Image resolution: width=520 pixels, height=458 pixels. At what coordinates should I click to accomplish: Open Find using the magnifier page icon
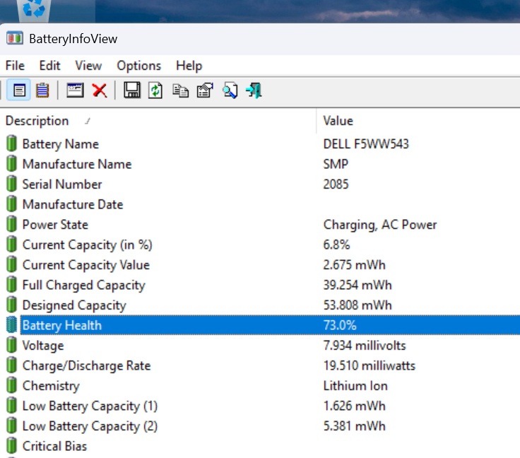(230, 90)
